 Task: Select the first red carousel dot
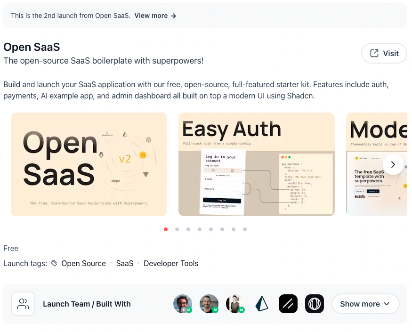[x=166, y=229]
